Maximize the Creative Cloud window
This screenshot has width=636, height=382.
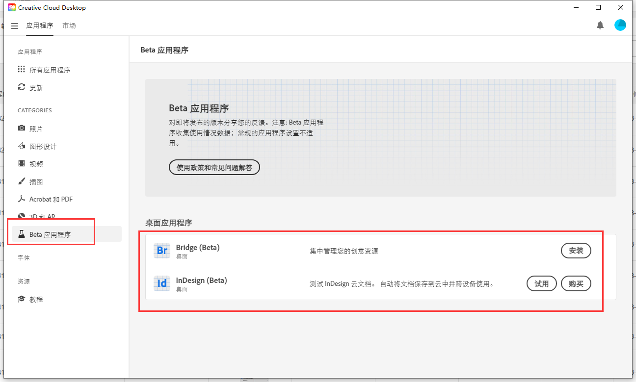click(x=598, y=7)
